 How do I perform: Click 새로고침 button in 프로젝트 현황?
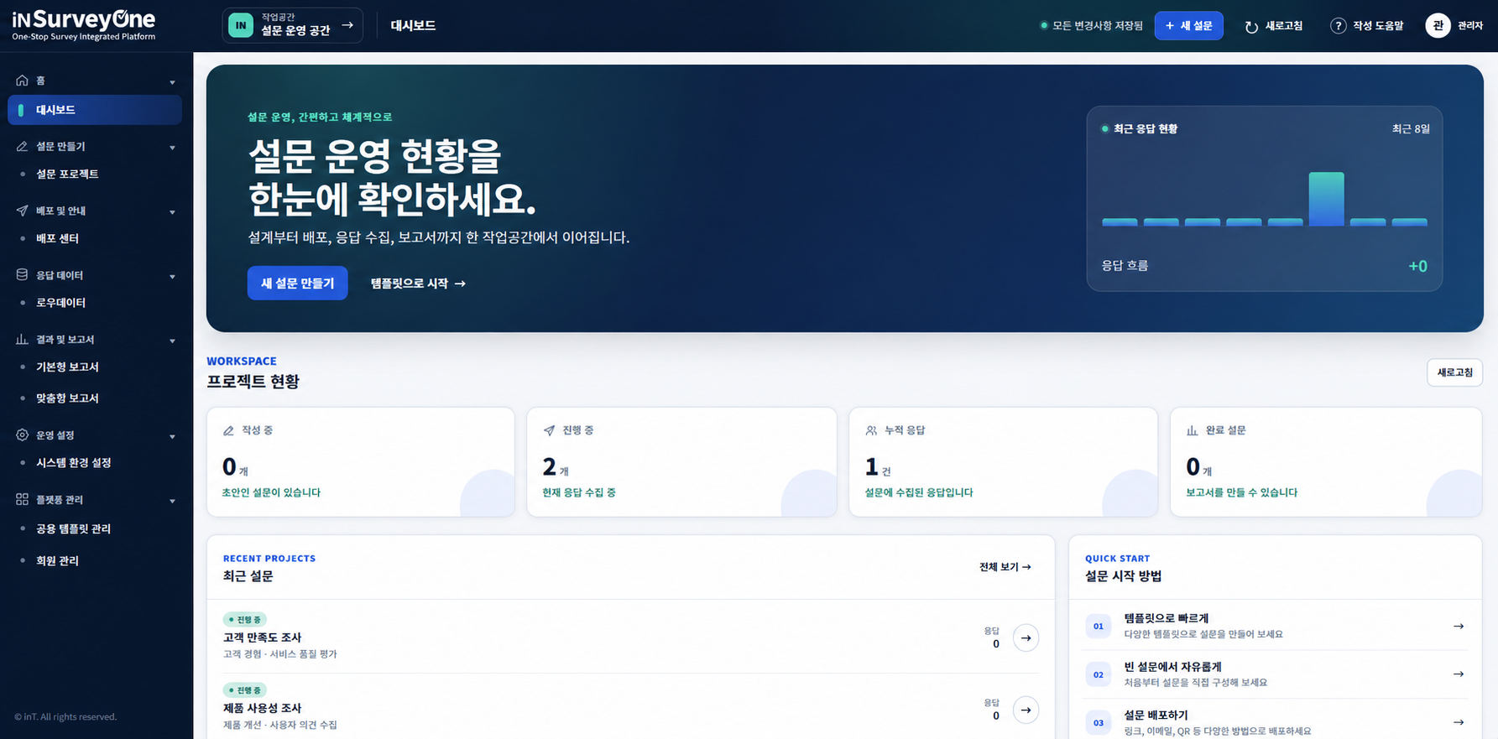(x=1454, y=372)
